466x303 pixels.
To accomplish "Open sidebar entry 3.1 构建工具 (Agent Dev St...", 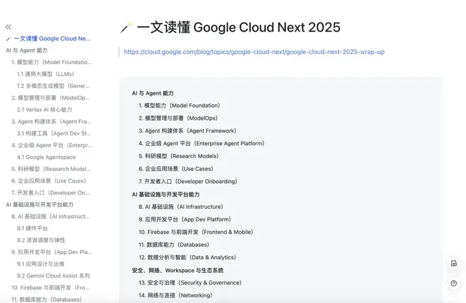I will pos(54,133).
